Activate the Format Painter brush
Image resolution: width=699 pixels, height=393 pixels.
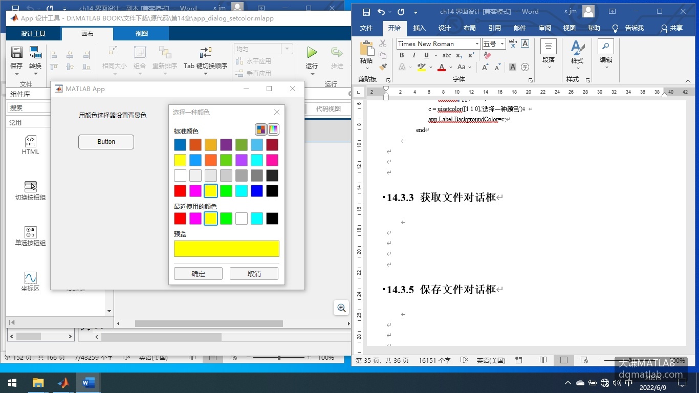click(383, 67)
